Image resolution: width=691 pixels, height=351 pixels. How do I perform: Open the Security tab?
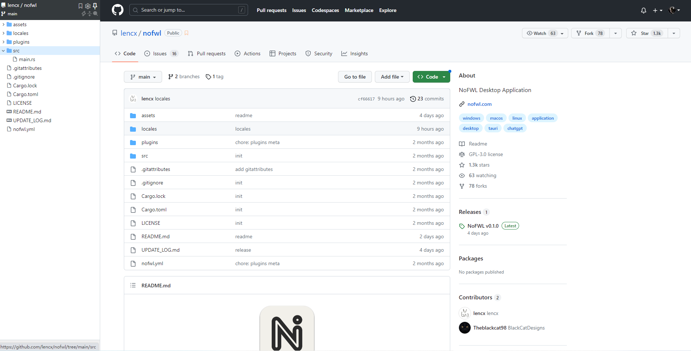319,53
